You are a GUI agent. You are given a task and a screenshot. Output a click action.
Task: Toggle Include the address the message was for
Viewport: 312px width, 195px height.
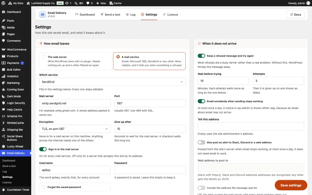201,188
